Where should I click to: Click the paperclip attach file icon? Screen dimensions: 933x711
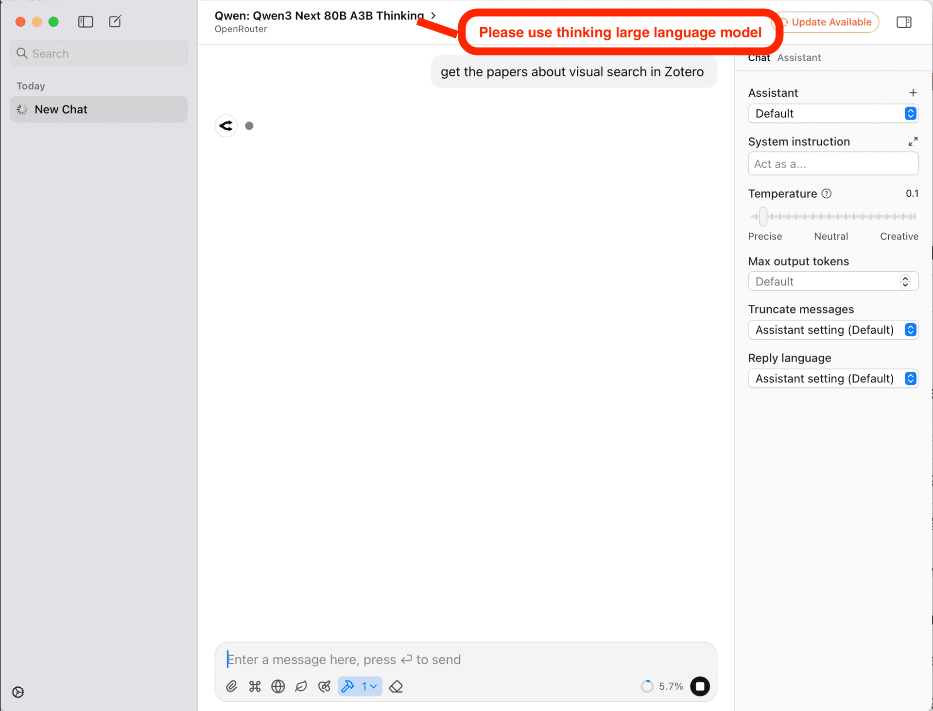click(231, 686)
